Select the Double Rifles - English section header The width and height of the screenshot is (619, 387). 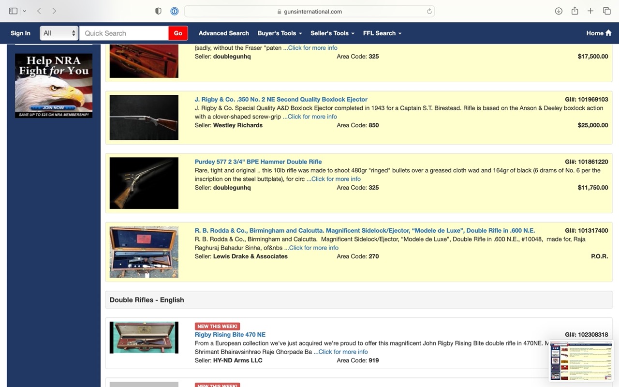pyautogui.click(x=359, y=300)
